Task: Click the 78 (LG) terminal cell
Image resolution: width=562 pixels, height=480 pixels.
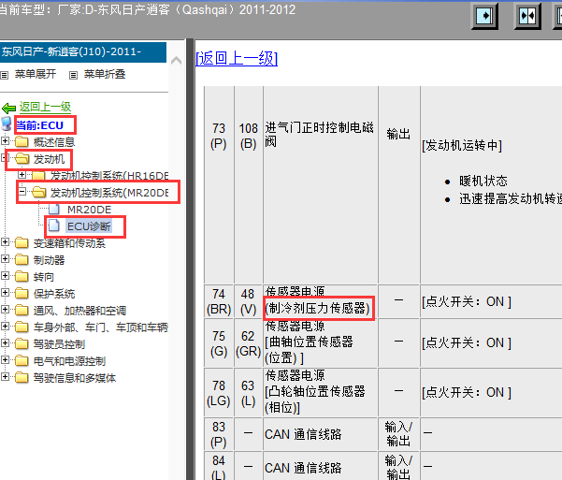Action: coord(219,392)
